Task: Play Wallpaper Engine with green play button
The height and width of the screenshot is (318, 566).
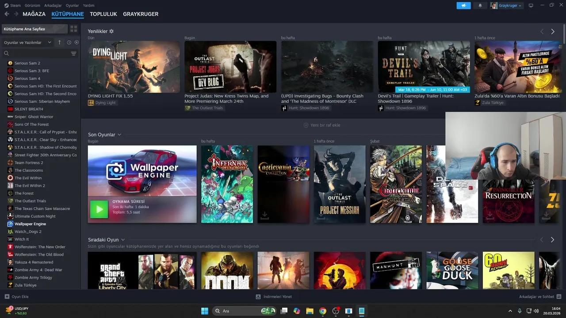Action: pos(99,209)
